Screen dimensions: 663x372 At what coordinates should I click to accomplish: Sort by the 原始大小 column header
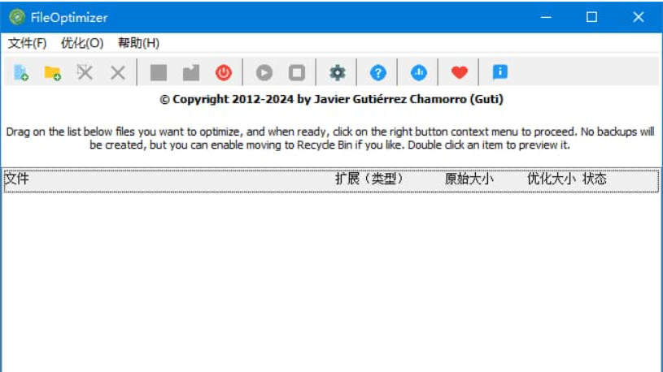pos(469,179)
